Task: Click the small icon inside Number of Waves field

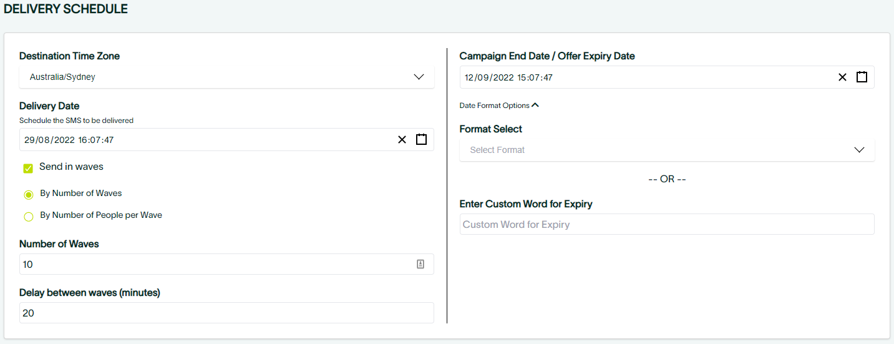Action: point(420,264)
